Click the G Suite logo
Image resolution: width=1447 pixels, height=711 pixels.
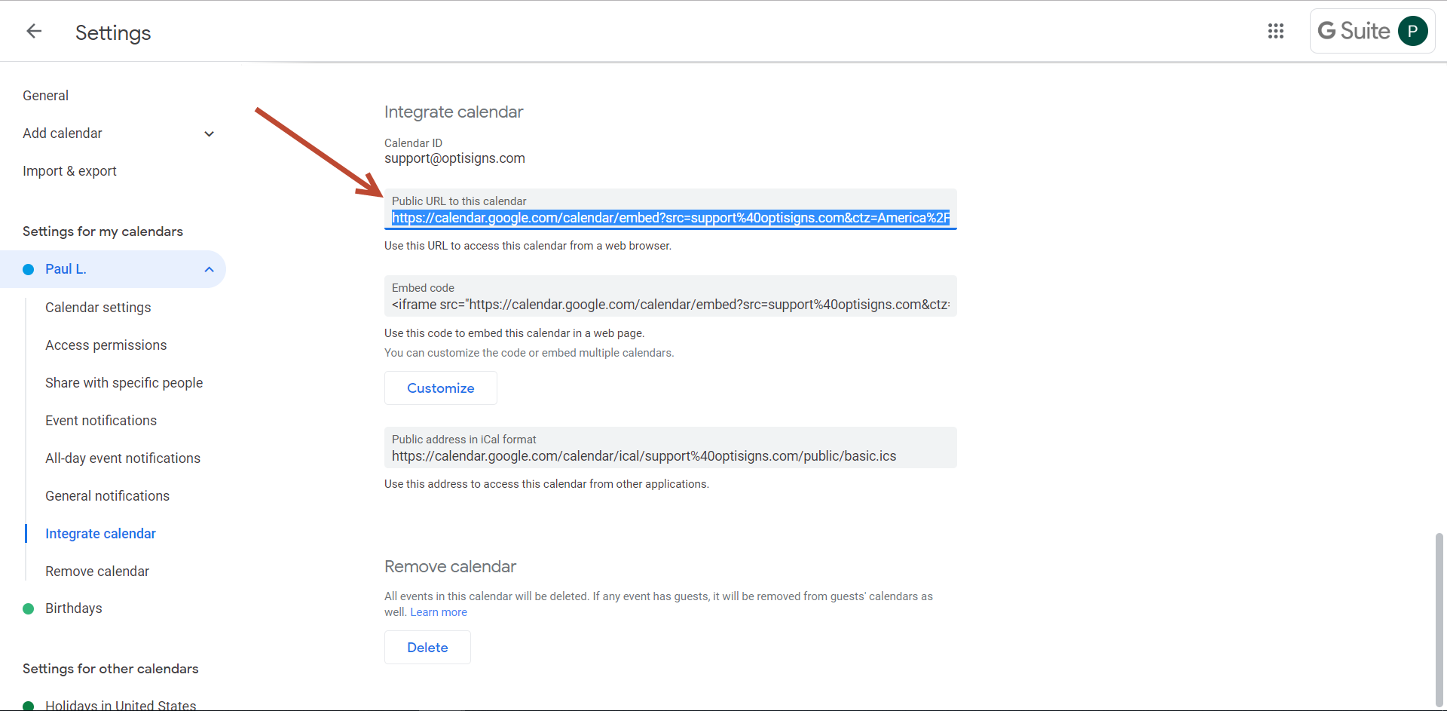pos(1354,31)
